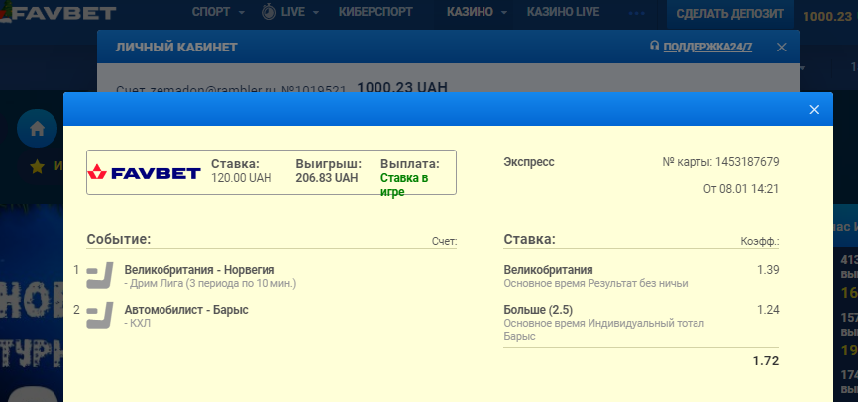Expand the arrow next to КАЗИНО
858x402 pixels.
coord(504,13)
